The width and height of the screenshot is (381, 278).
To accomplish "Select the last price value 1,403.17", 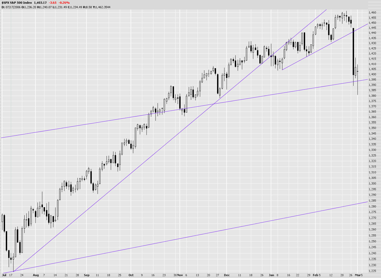I will [x=40, y=3].
